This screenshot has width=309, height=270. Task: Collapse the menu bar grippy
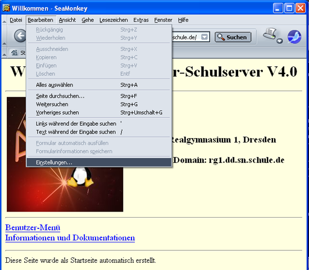[4, 20]
